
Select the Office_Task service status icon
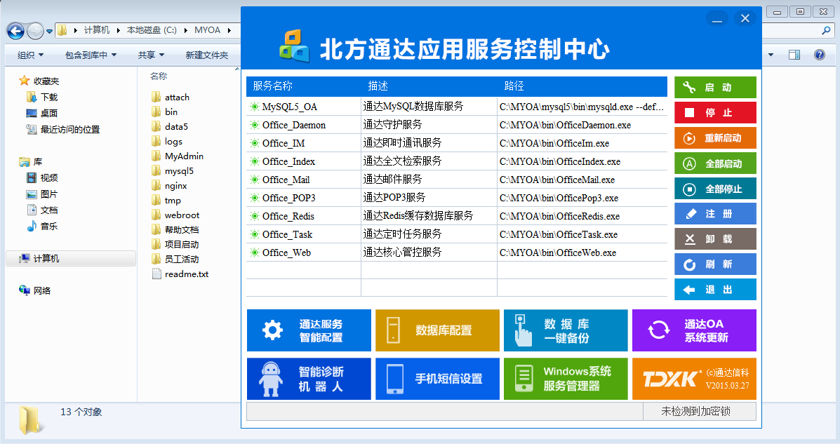coord(255,234)
